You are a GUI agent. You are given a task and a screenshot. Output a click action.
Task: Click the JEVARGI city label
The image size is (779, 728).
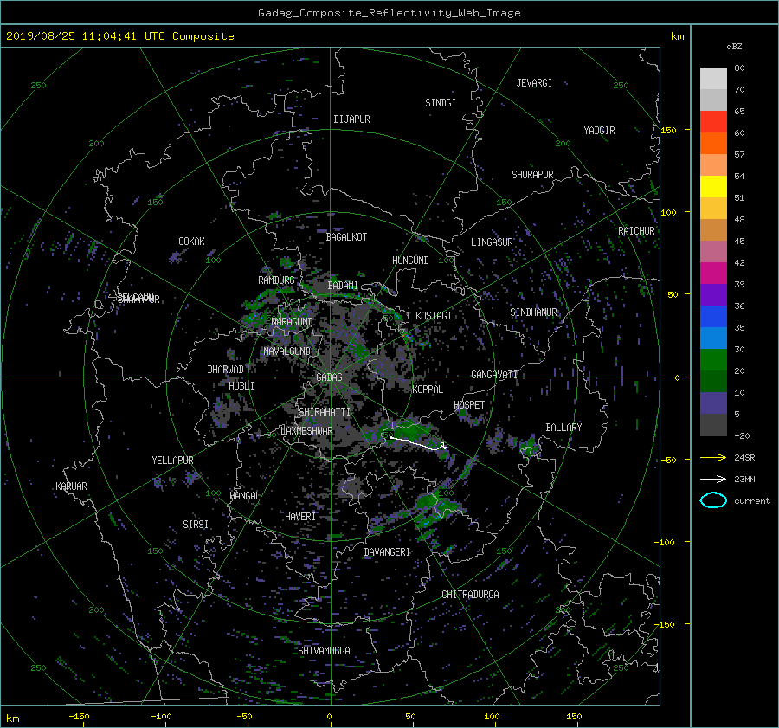point(534,83)
